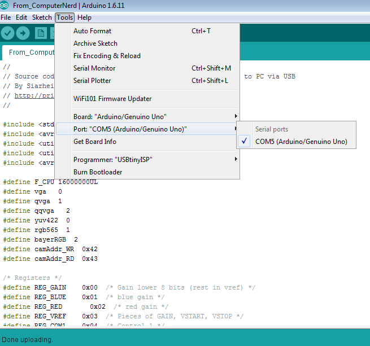Expand the Board "Arduino/Genuino Uno" submenu
Image resolution: width=370 pixels, height=346 pixels.
147,116
